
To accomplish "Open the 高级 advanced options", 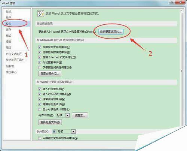I will [x=9, y=47].
